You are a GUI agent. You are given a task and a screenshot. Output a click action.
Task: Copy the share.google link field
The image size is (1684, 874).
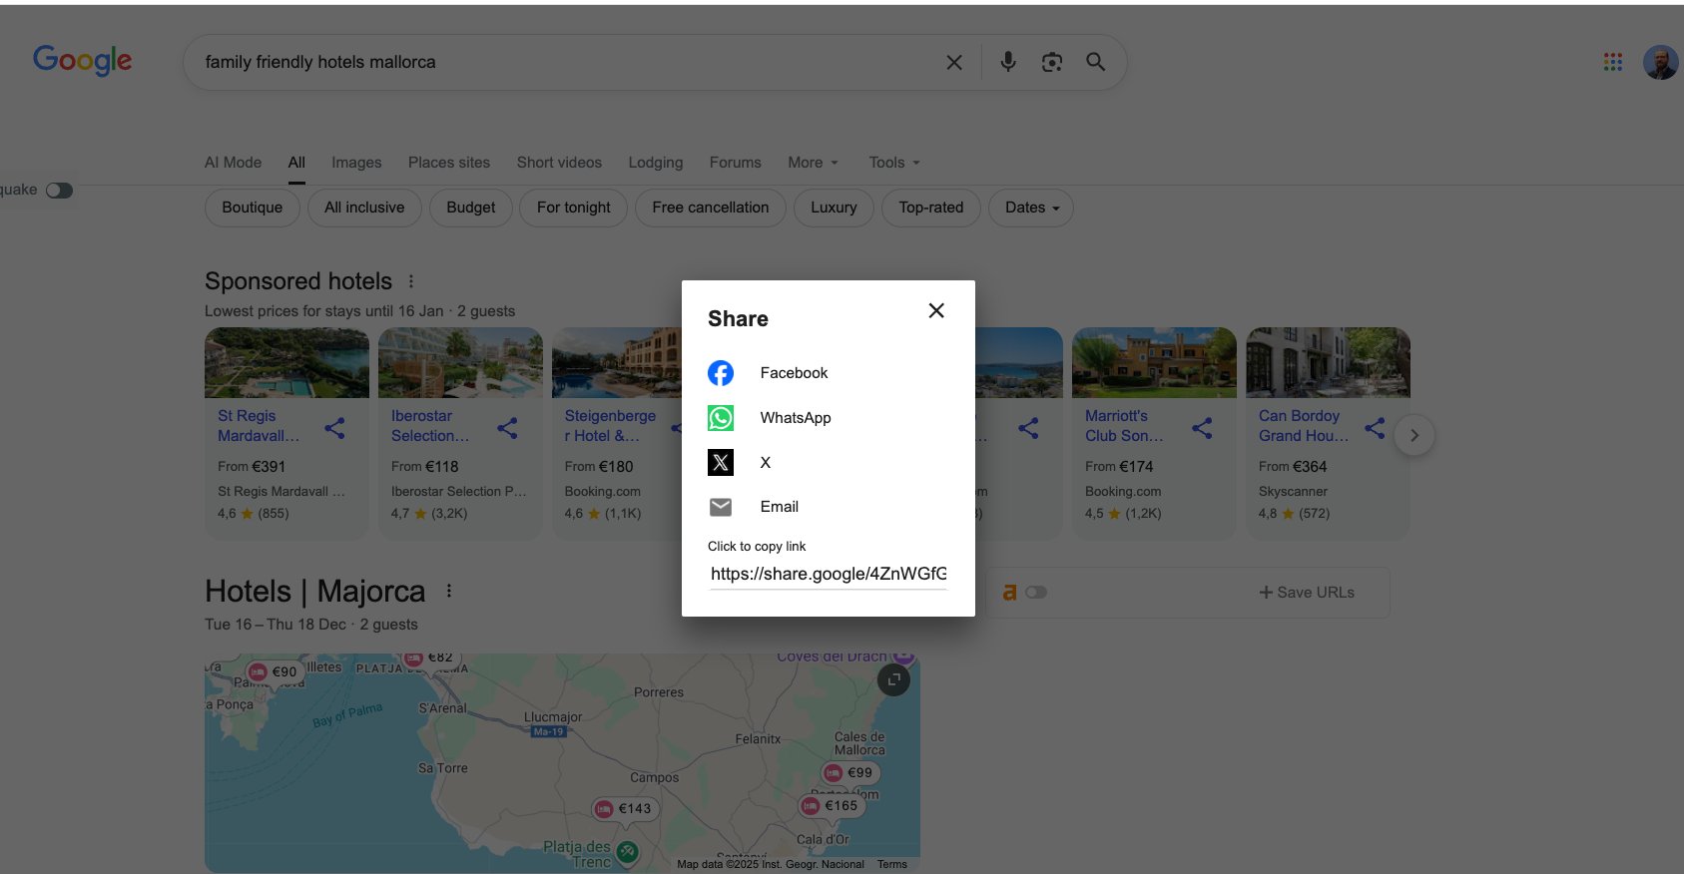(x=828, y=574)
